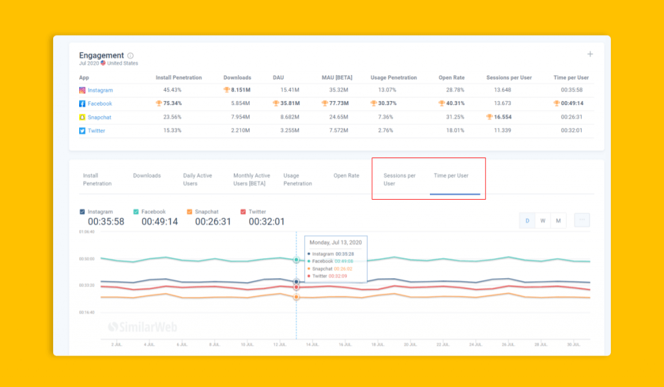The height and width of the screenshot is (387, 664).
Task: Click the info icon beside the Engagement heading
Action: pos(130,55)
